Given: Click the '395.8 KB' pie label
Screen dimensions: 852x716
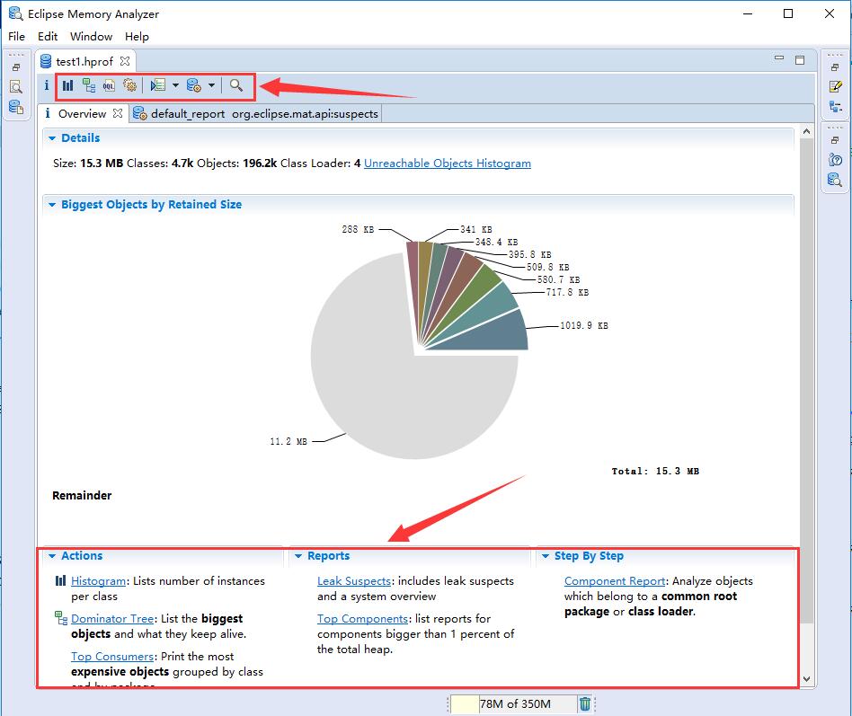Looking at the screenshot, I should 529,255.
